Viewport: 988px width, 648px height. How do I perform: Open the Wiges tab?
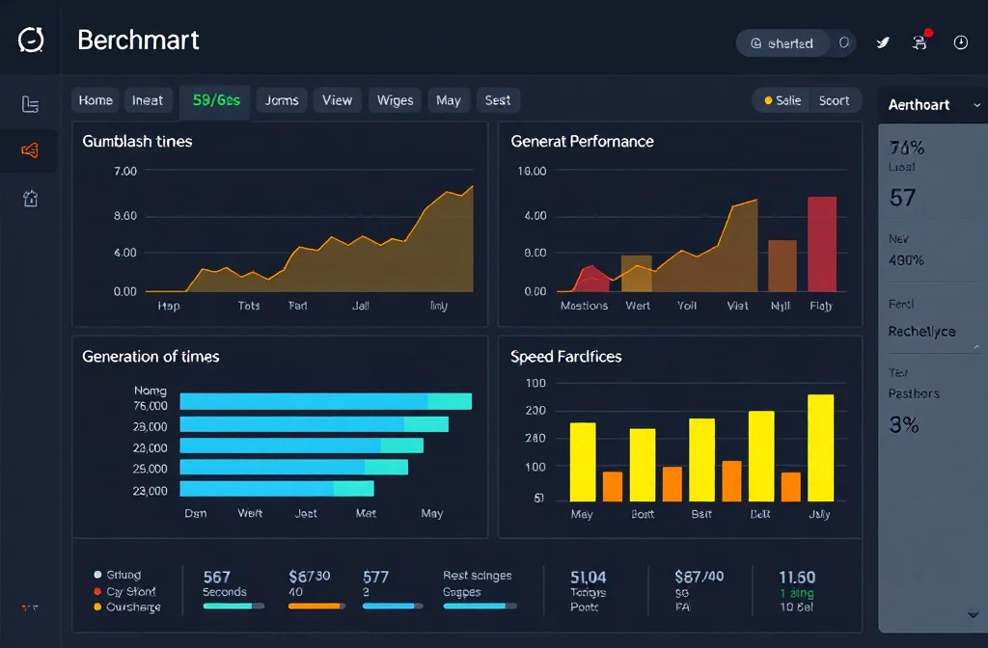pos(395,100)
